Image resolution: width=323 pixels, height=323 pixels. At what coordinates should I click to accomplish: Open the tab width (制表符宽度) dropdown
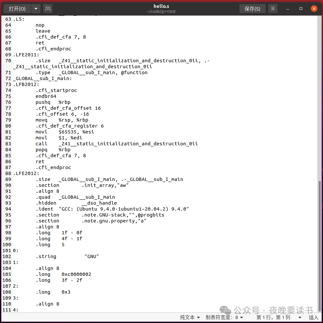pyautogui.click(x=224, y=317)
